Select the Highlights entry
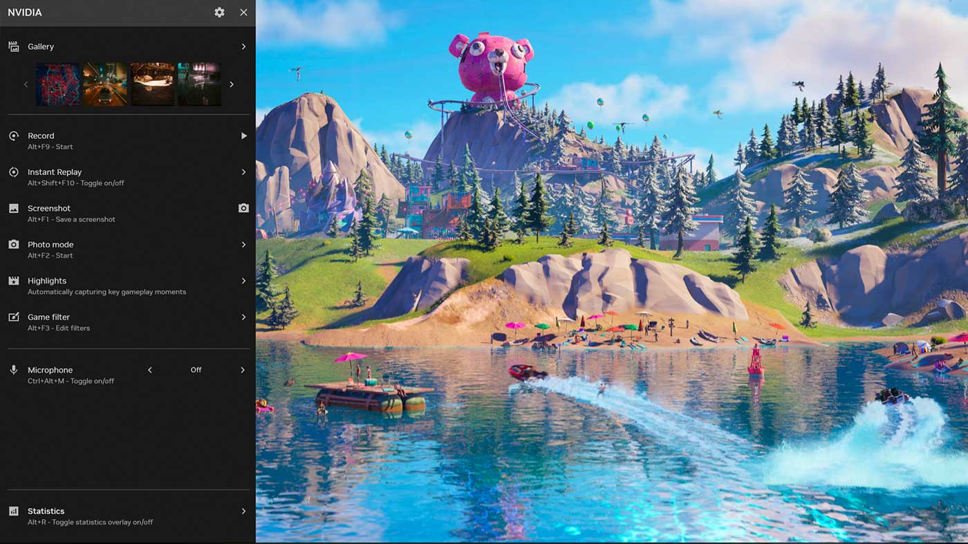Viewport: 968px width, 544px height. [128, 285]
